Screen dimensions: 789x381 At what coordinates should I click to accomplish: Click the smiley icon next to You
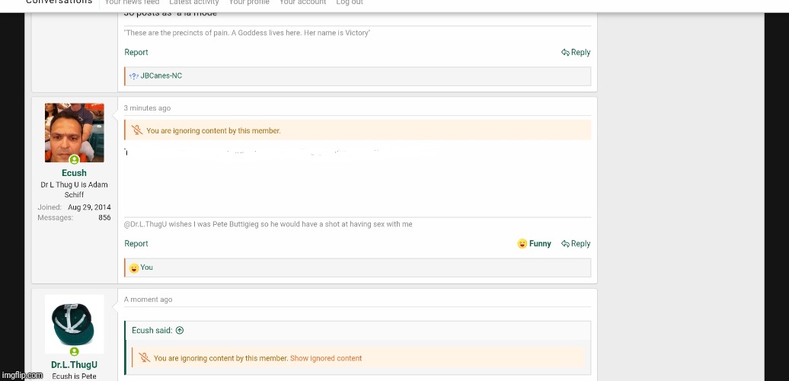[133, 267]
